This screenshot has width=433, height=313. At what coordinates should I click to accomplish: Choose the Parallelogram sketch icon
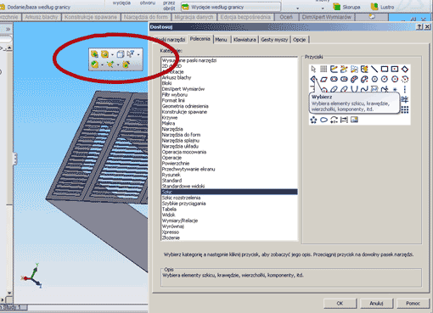tap(323, 79)
